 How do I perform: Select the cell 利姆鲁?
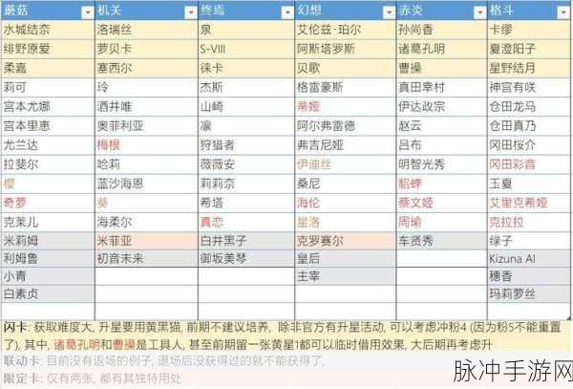point(48,259)
